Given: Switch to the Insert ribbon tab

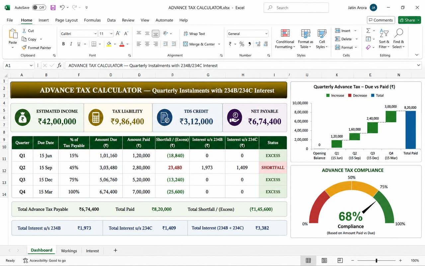Looking at the screenshot, I should [43, 20].
